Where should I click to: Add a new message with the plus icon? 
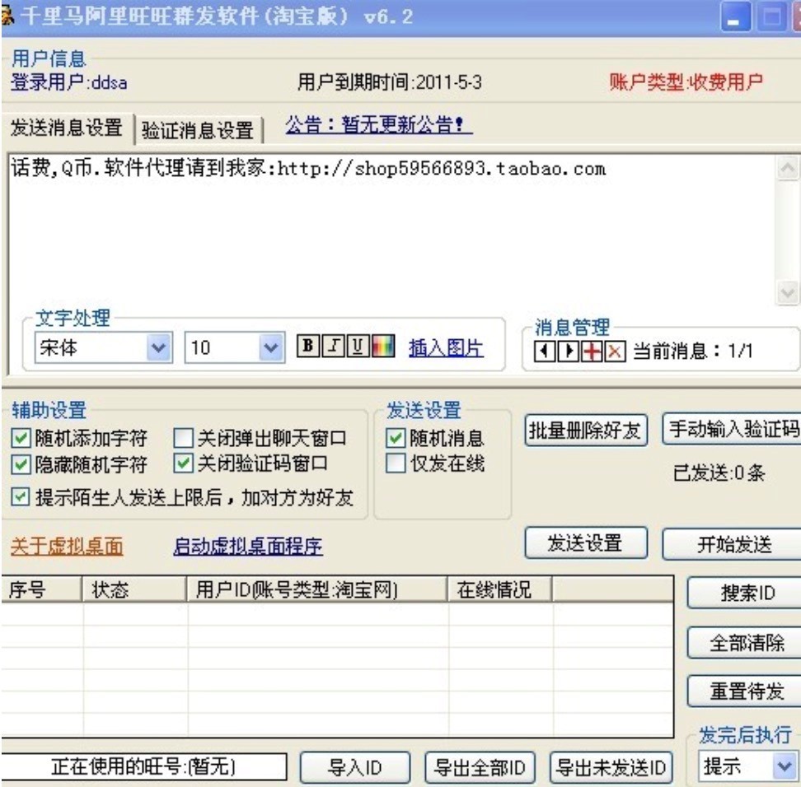[591, 347]
